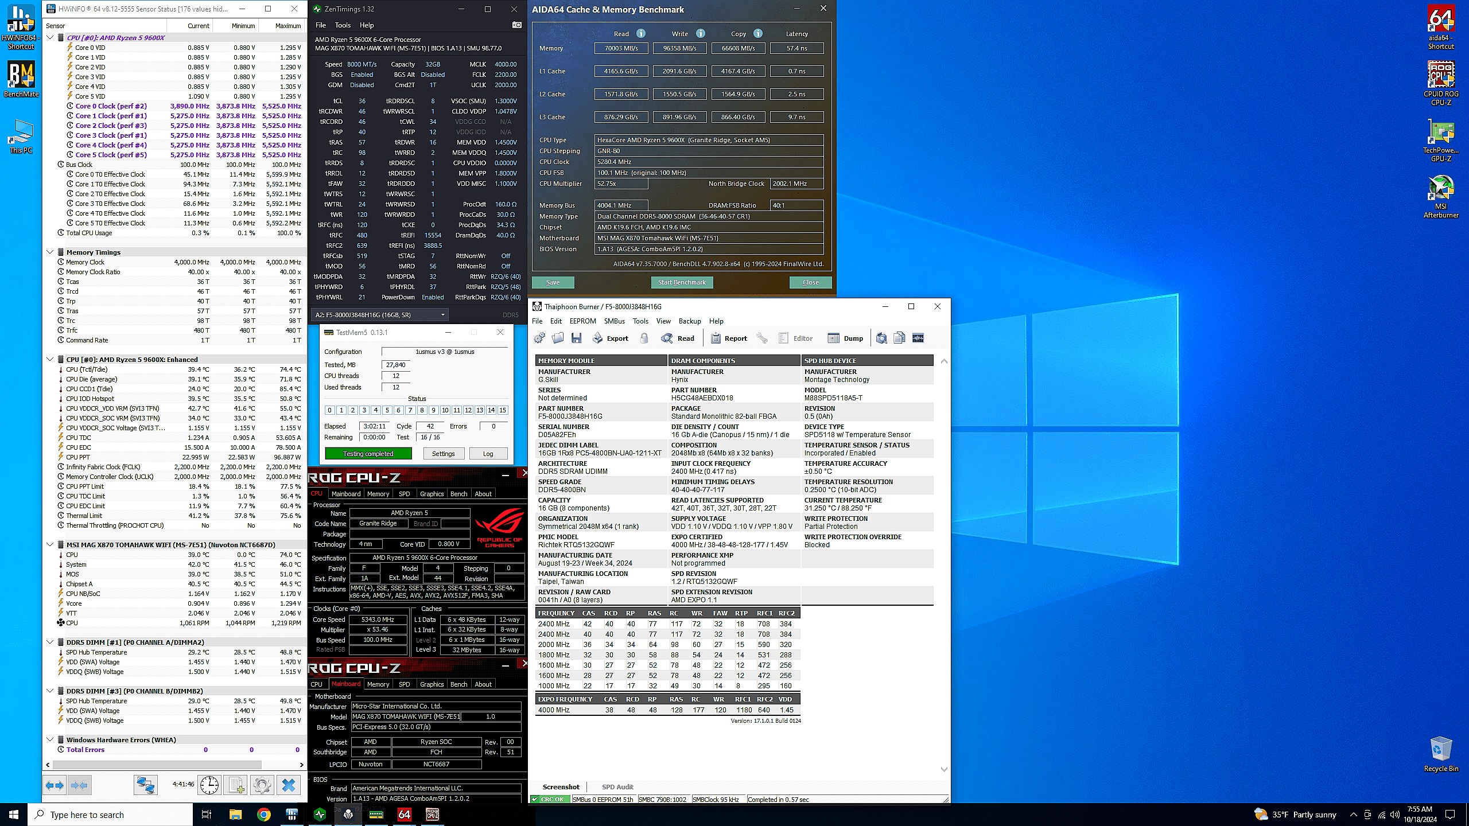Click Settings button in TestMem5
The image size is (1469, 826).
click(x=443, y=454)
